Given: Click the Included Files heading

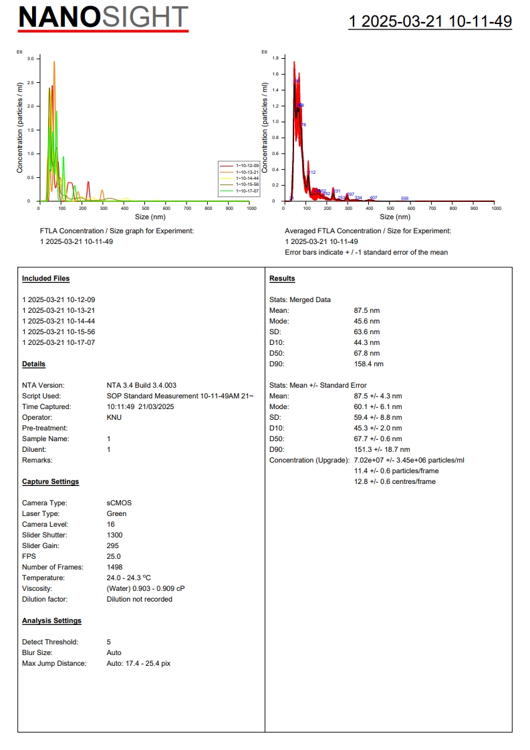Looking at the screenshot, I should tap(45, 278).
